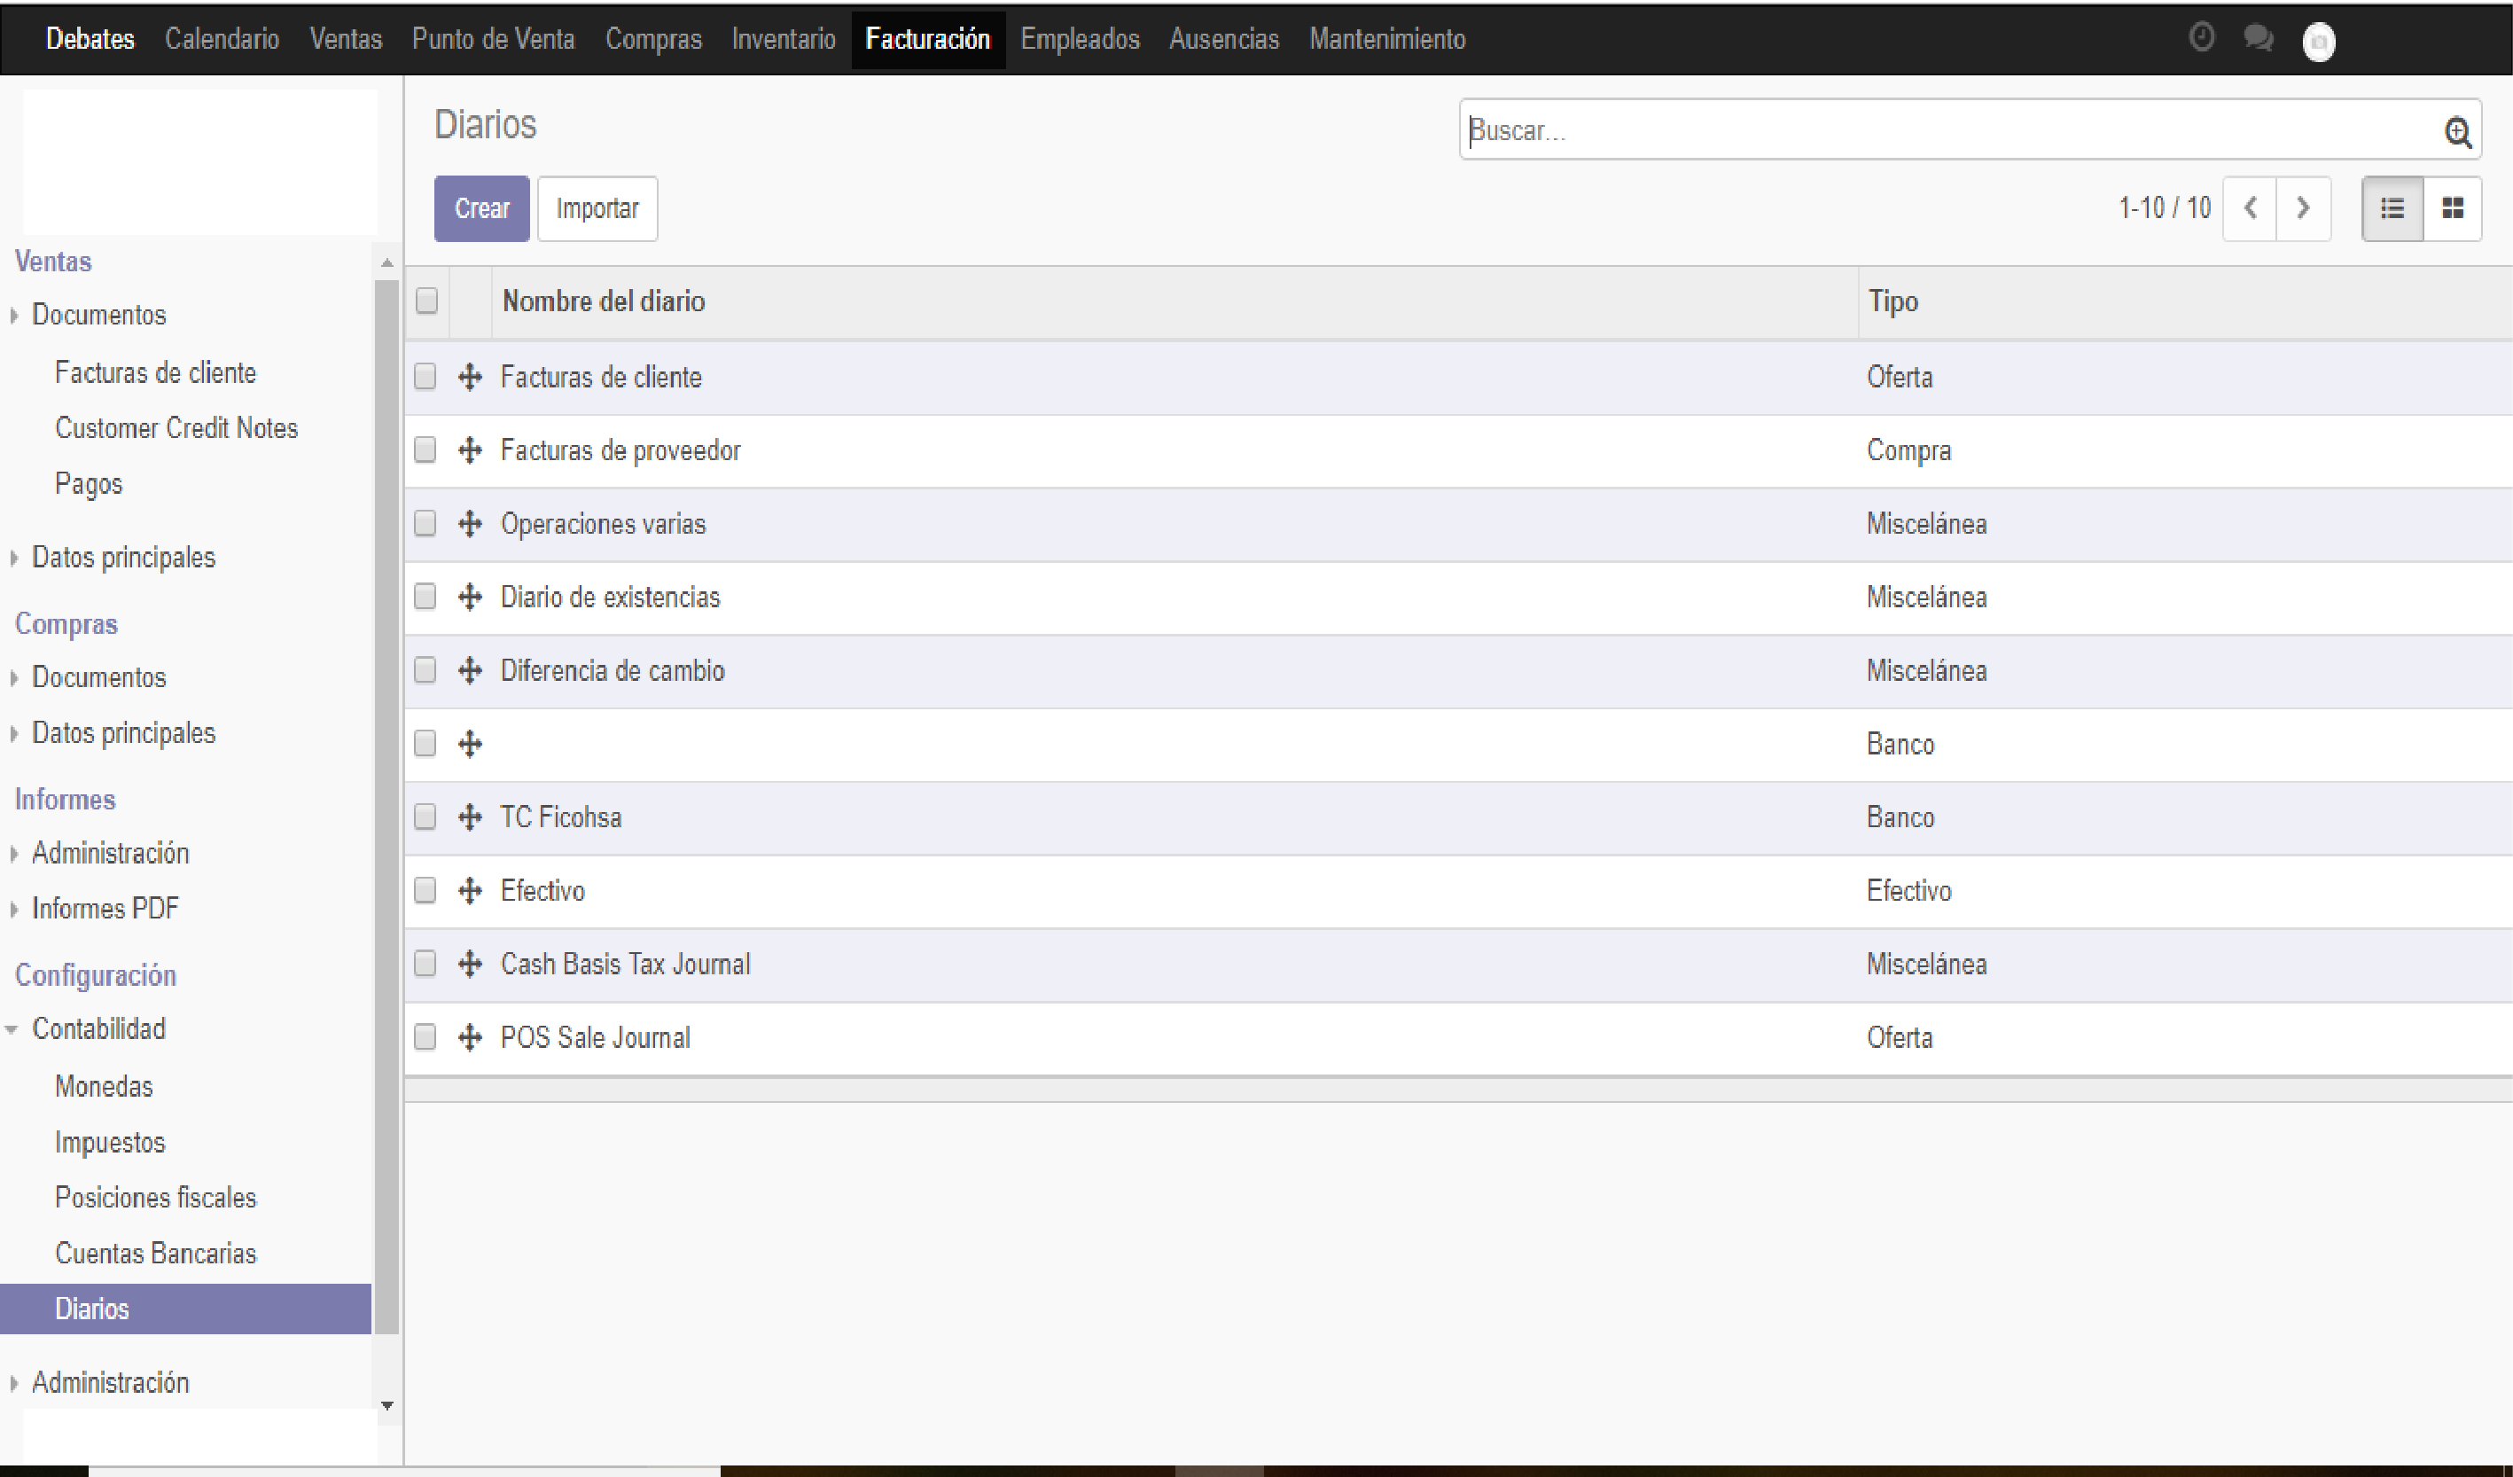
Task: Switch to kanban view
Action: pos(2452,208)
